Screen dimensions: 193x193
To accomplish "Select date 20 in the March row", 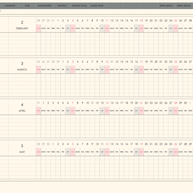I will click(156, 62).
